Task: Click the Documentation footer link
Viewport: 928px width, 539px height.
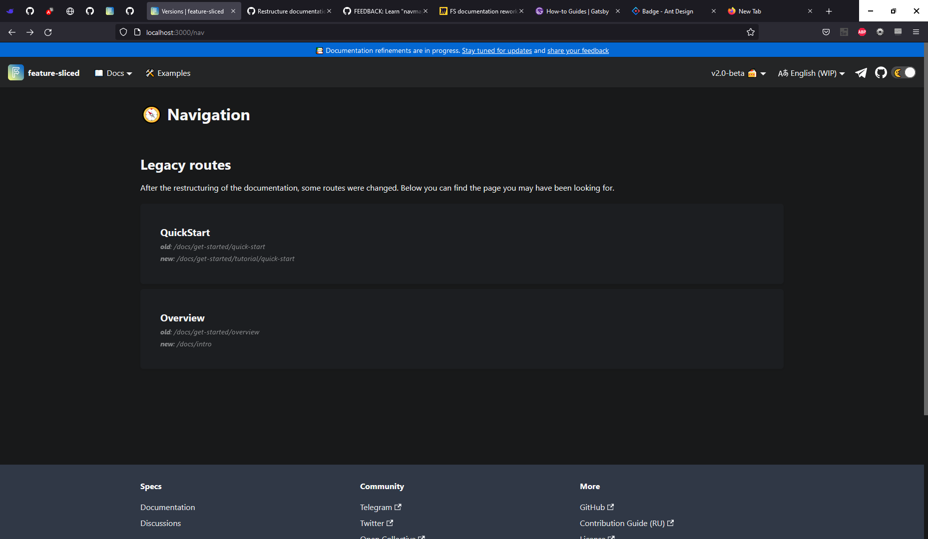Action: coord(168,507)
